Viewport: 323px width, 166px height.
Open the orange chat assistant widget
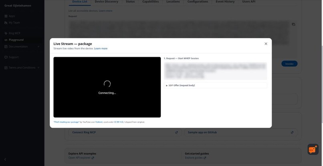(x=313, y=149)
